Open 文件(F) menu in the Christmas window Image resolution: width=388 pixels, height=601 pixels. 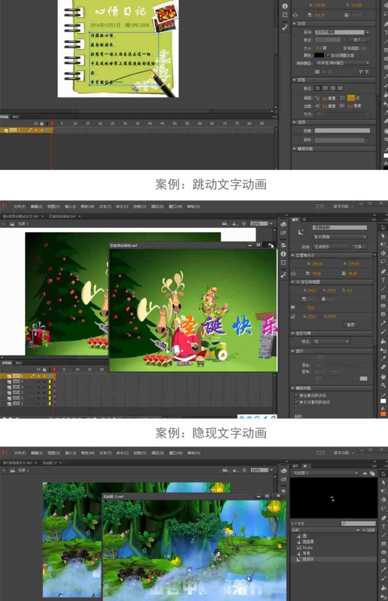point(20,207)
